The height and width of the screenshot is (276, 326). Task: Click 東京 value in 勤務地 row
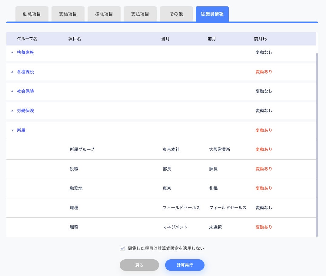coord(167,188)
